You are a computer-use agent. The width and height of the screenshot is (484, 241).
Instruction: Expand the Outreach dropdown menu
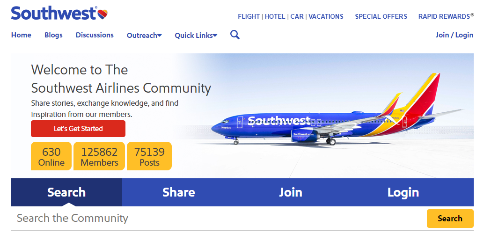pos(144,36)
